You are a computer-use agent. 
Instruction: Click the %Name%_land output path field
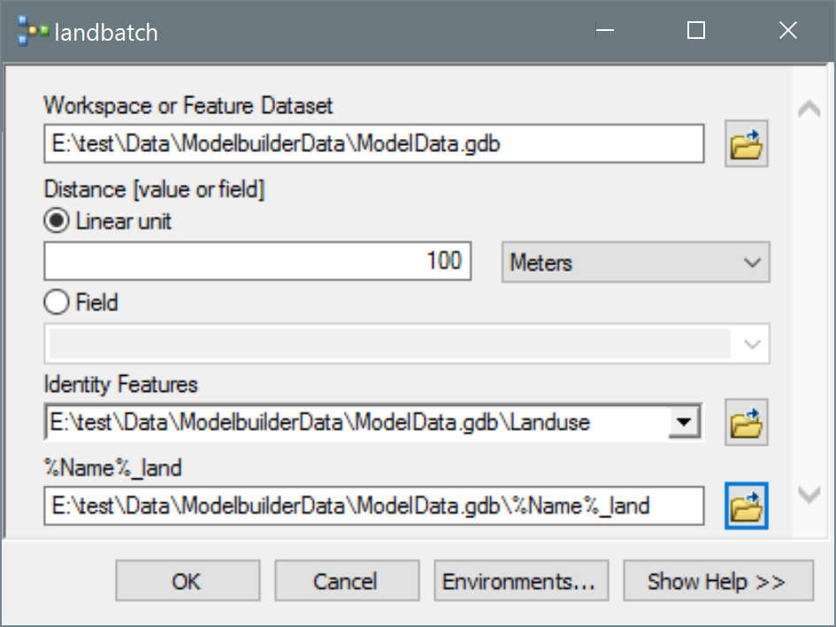pyautogui.click(x=373, y=506)
